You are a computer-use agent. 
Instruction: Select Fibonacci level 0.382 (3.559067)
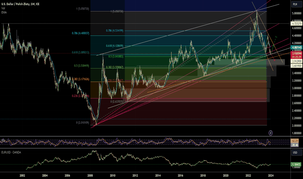click(114, 67)
